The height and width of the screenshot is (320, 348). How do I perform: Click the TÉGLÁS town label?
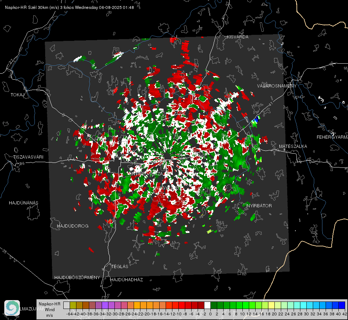pyautogui.click(x=120, y=267)
